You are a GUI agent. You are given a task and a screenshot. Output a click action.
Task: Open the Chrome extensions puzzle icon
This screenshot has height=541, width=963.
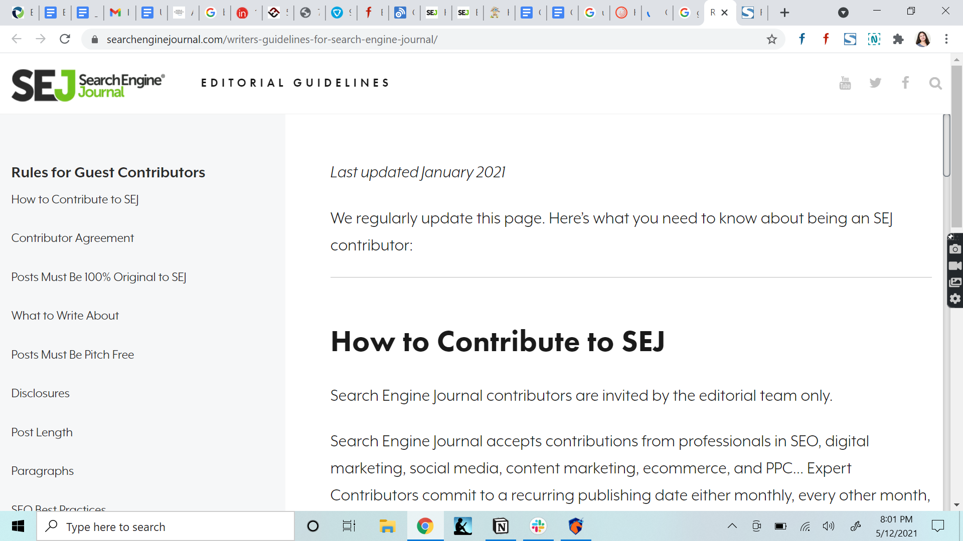click(x=898, y=39)
